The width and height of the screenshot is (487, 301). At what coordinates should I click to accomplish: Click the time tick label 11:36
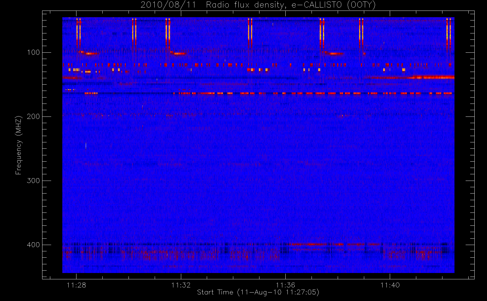pos(285,285)
